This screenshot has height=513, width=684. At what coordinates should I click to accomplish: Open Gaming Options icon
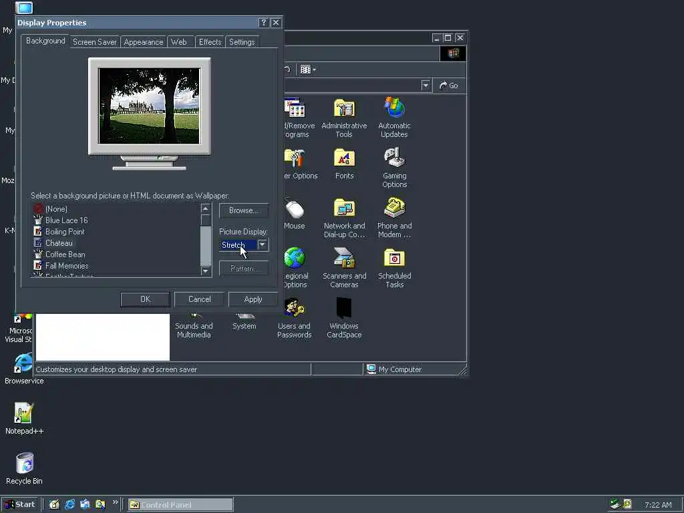click(x=394, y=168)
